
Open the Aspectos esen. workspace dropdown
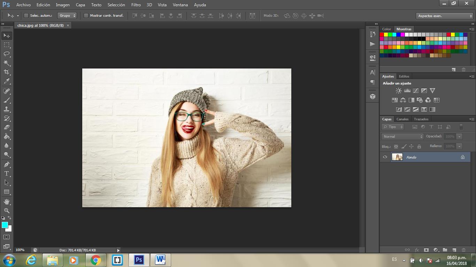coord(444,16)
